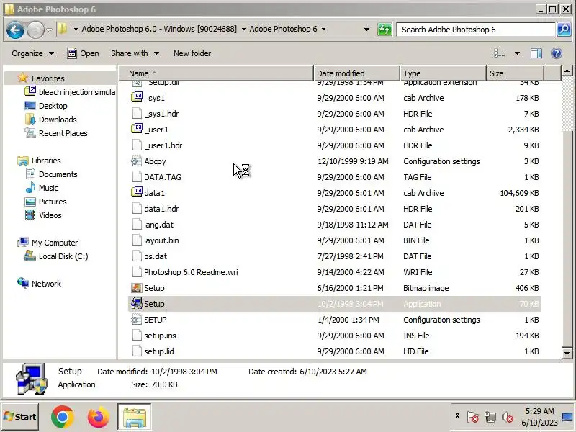This screenshot has height=432, width=576.
Task: Select the data1.hdr file icon
Action: point(137,208)
